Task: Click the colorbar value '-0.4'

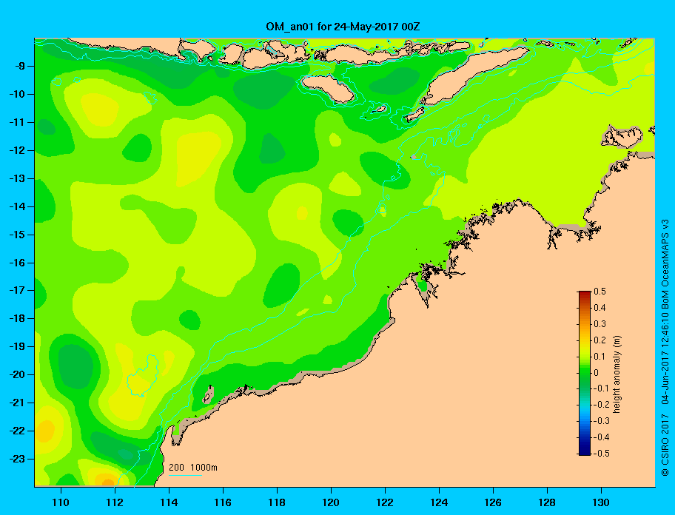Action: pyautogui.click(x=602, y=437)
